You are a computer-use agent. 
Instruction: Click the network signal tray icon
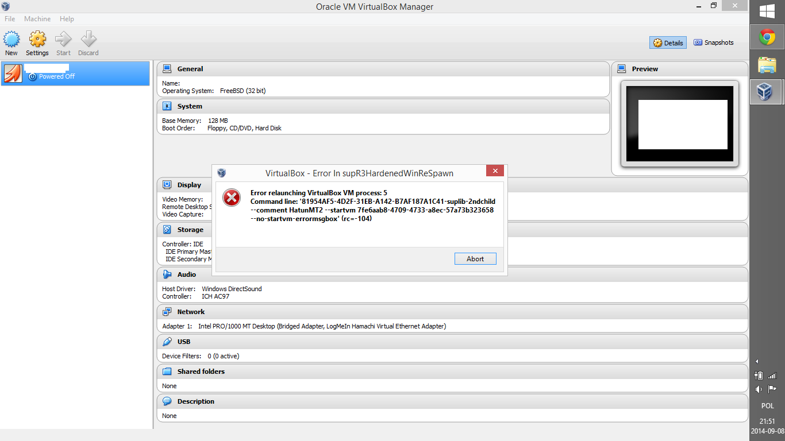(x=772, y=376)
